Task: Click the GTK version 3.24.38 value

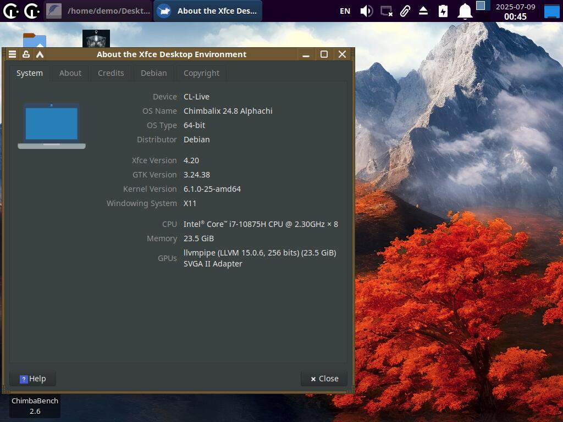Action: pyautogui.click(x=197, y=175)
